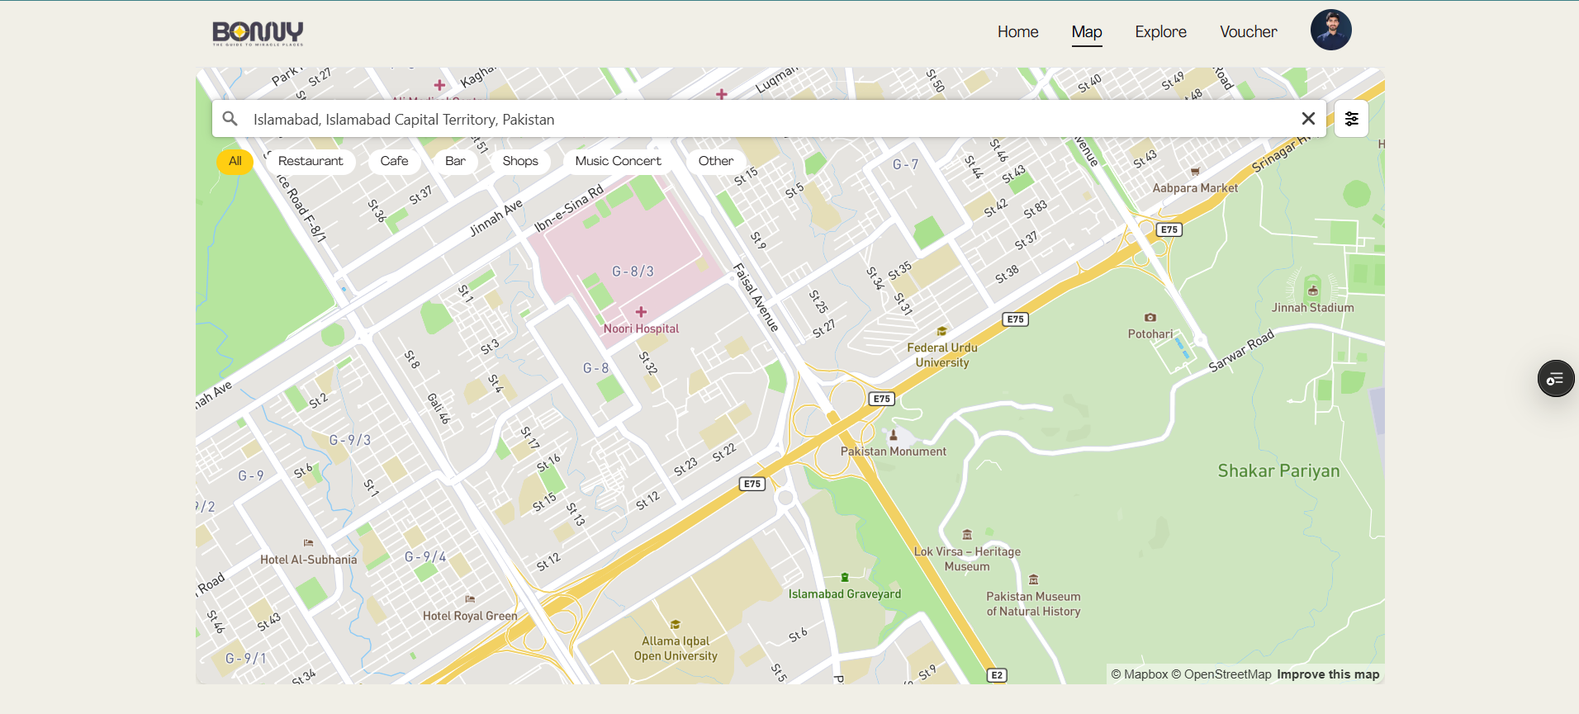Viewport: 1579px width, 714px height.
Task: Click the Shakar Pariyan map label
Action: pos(1278,471)
